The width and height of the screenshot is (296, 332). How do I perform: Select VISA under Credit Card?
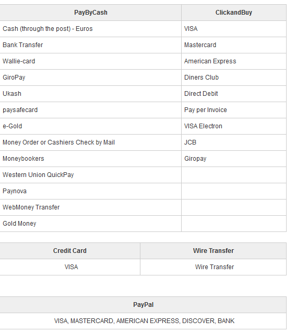click(x=71, y=267)
